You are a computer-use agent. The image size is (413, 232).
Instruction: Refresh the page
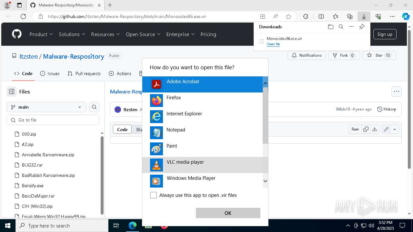pos(23,16)
